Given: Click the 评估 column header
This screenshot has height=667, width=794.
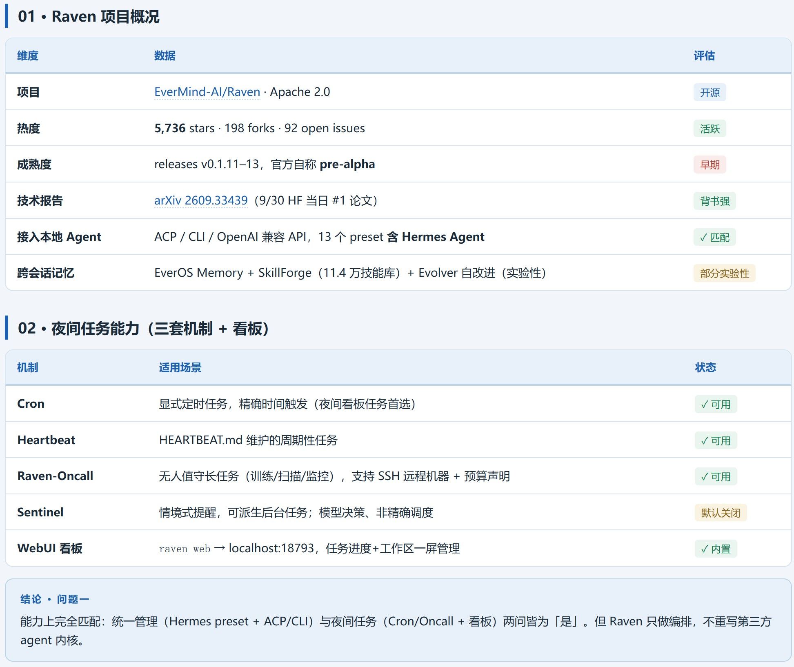Looking at the screenshot, I should (x=704, y=56).
